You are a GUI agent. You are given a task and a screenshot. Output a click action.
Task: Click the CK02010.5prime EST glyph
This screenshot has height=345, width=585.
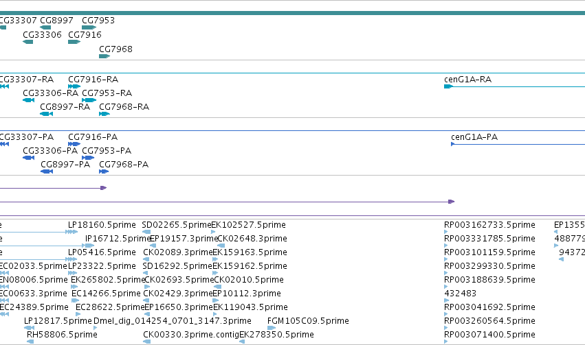(x=217, y=287)
